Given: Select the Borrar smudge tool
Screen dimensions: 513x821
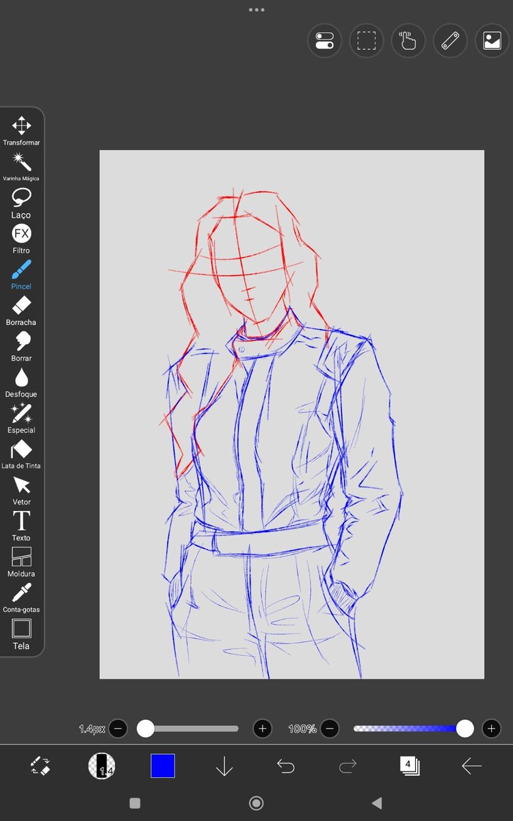Looking at the screenshot, I should (x=21, y=347).
